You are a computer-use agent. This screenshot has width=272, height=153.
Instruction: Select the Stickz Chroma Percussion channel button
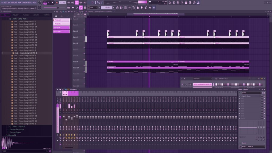pos(202,84)
